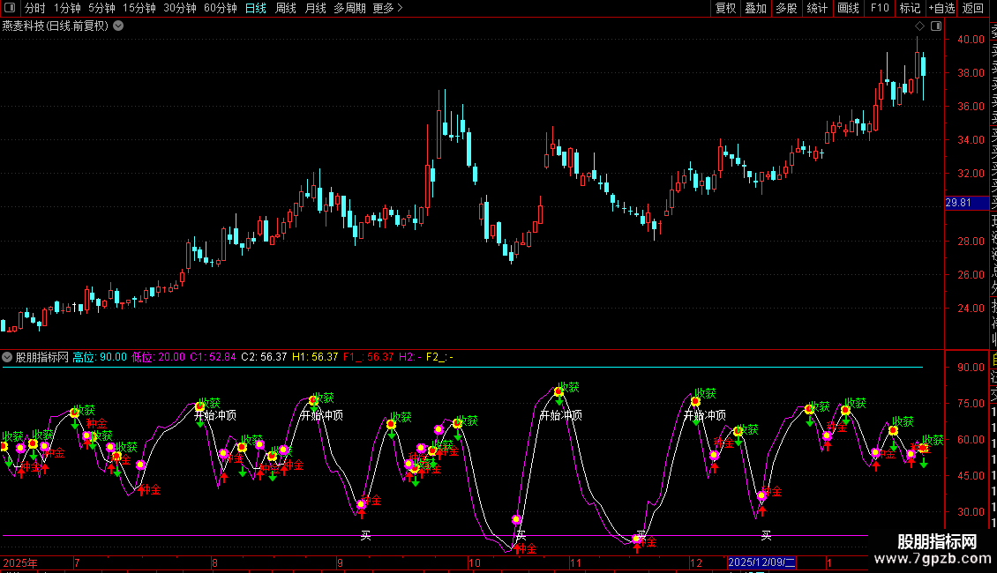Open the 叠加 overlay tool

[755, 8]
